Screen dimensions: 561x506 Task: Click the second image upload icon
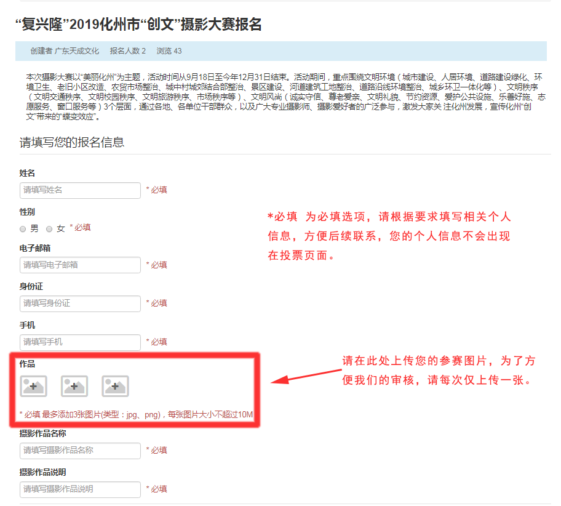(74, 386)
